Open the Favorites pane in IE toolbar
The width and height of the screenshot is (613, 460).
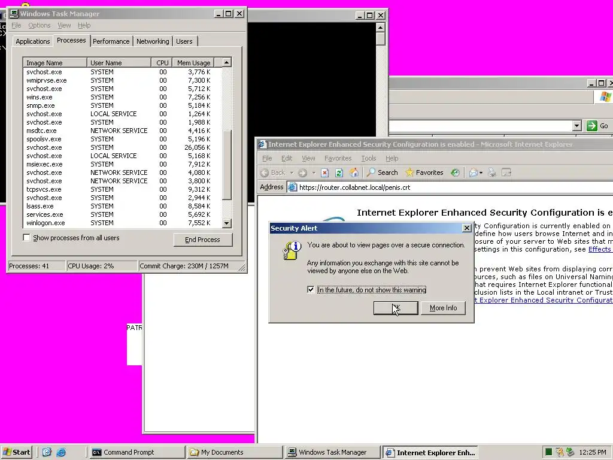pyautogui.click(x=424, y=172)
